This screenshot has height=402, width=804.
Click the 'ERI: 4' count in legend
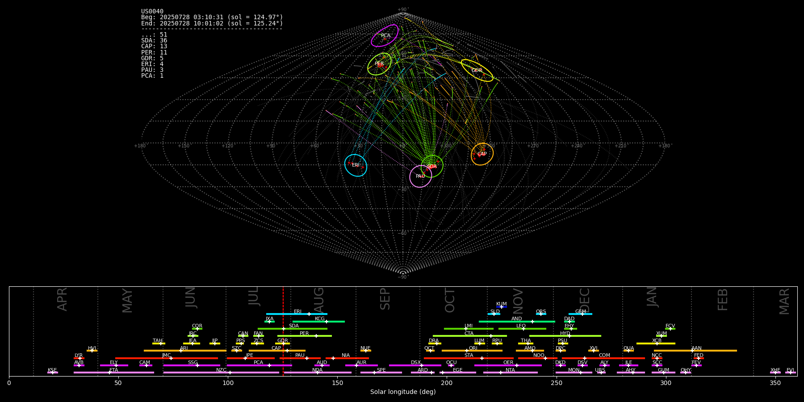click(152, 64)
